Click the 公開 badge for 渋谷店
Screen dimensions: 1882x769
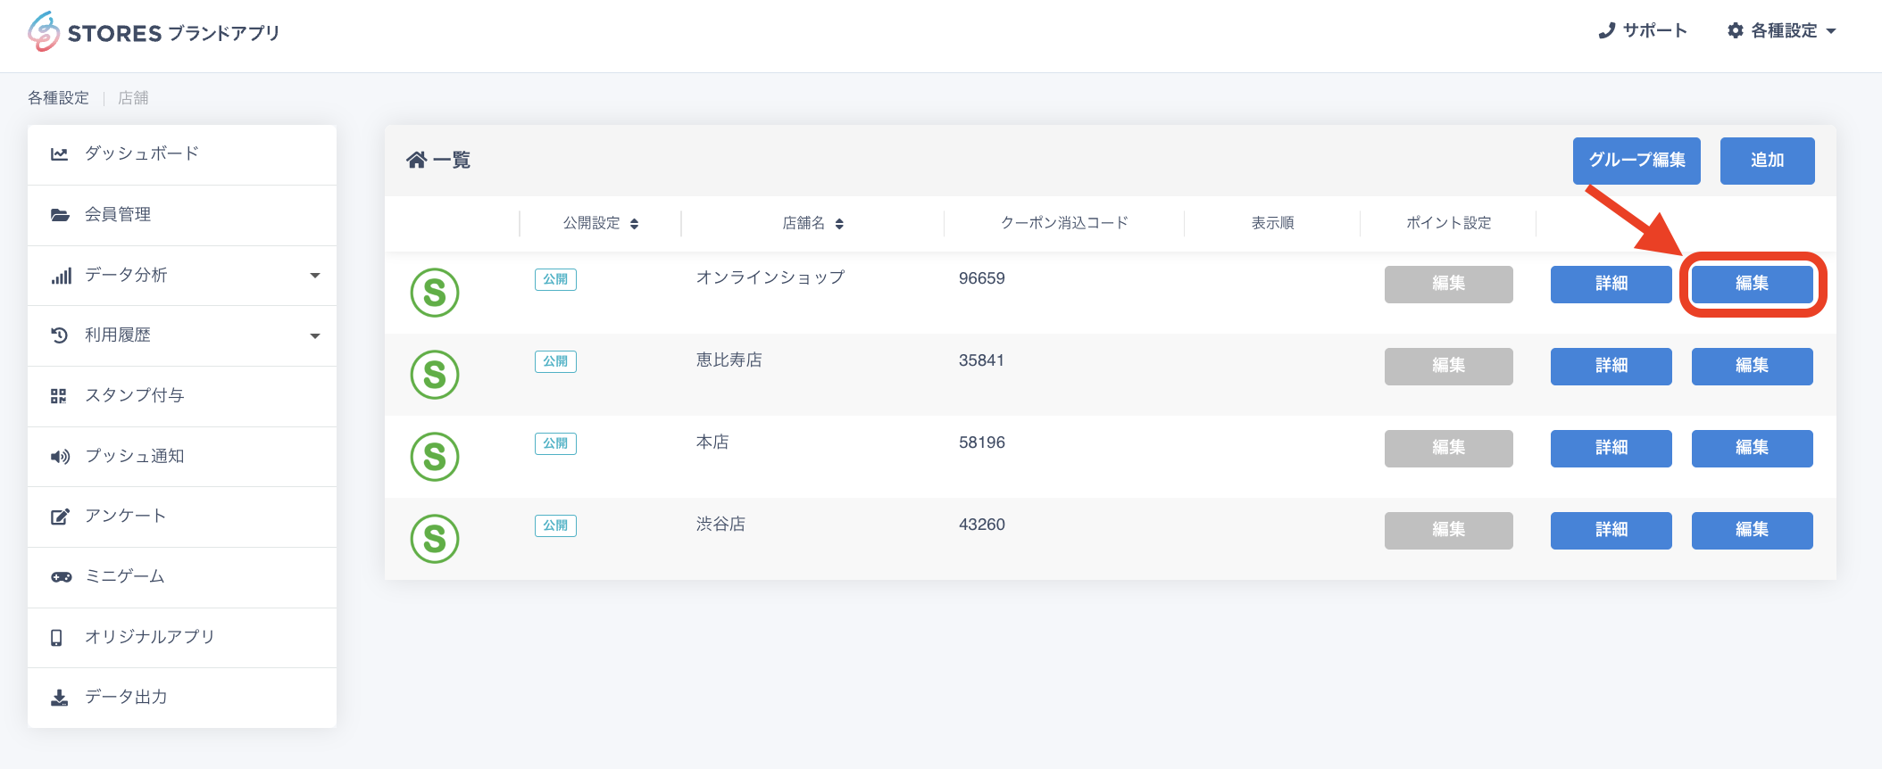point(555,525)
